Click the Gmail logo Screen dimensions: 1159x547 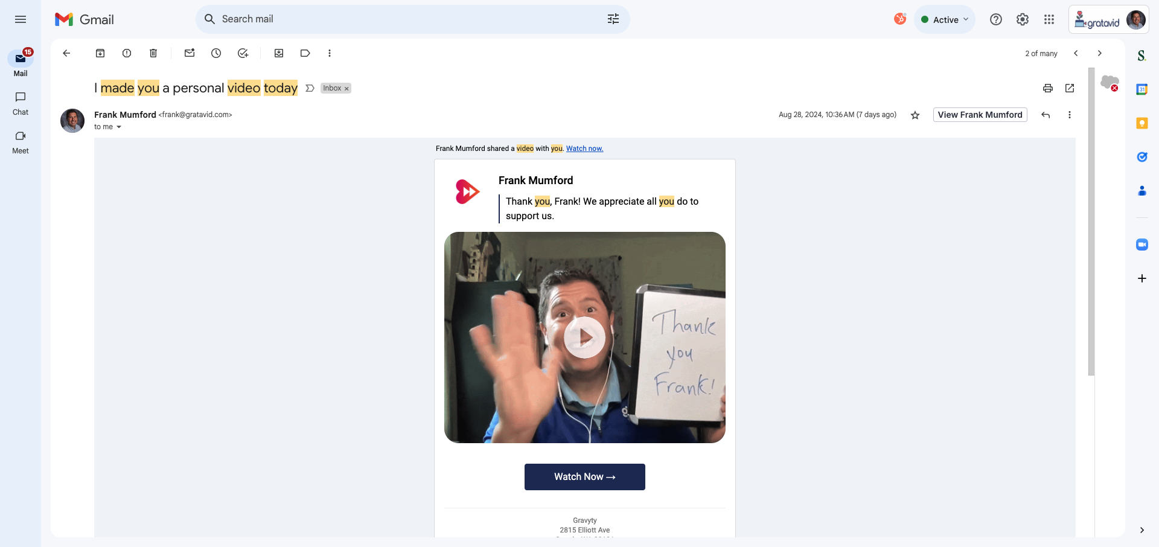[x=84, y=19]
